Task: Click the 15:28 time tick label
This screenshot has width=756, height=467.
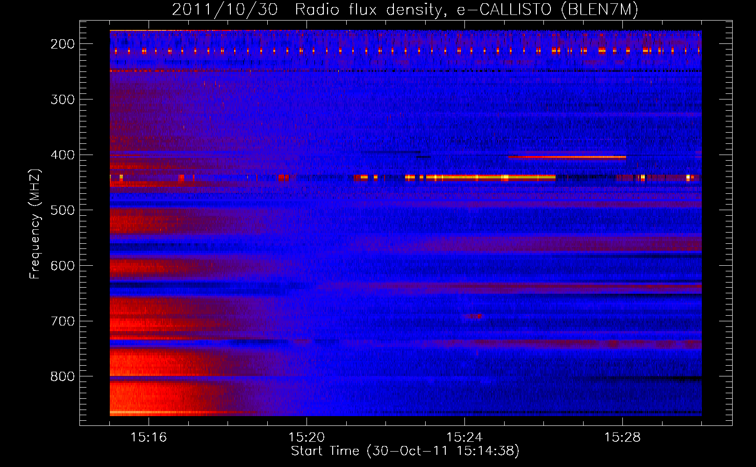Action: tap(622, 438)
